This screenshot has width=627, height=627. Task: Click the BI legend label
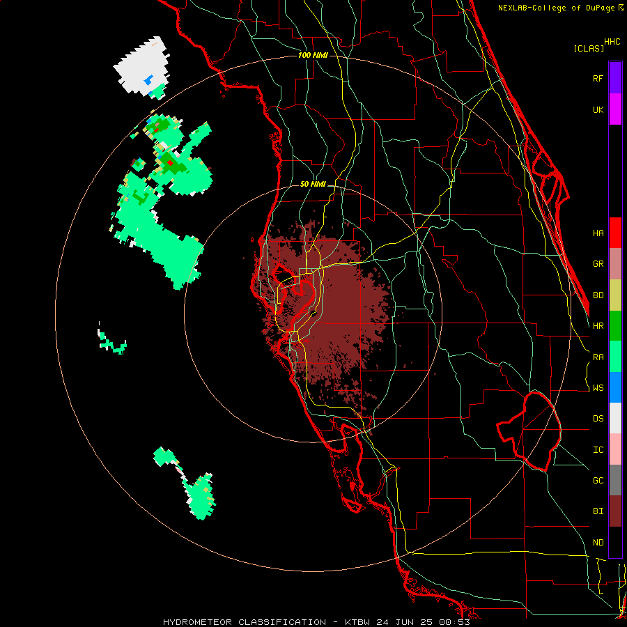pyautogui.click(x=598, y=511)
